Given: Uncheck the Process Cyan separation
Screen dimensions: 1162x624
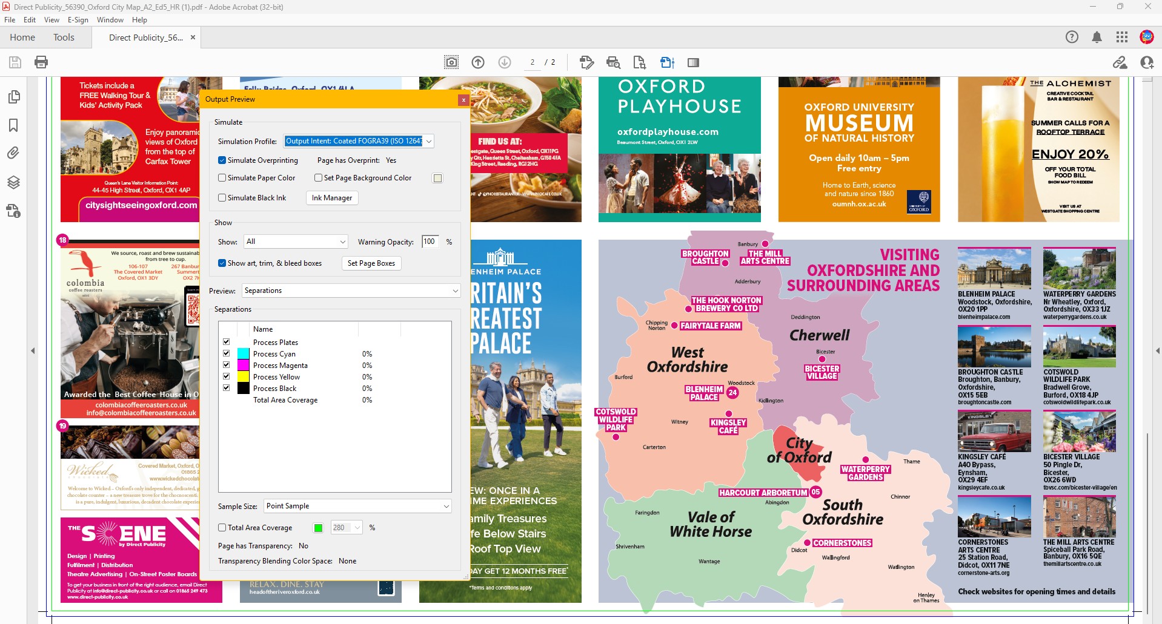Looking at the screenshot, I should (227, 353).
